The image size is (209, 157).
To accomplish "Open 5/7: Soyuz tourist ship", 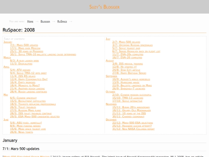I will click(126, 48).
